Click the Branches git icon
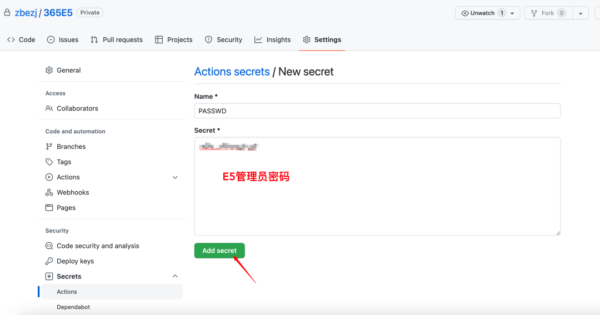Viewport: 600px width, 315px height. [x=49, y=147]
